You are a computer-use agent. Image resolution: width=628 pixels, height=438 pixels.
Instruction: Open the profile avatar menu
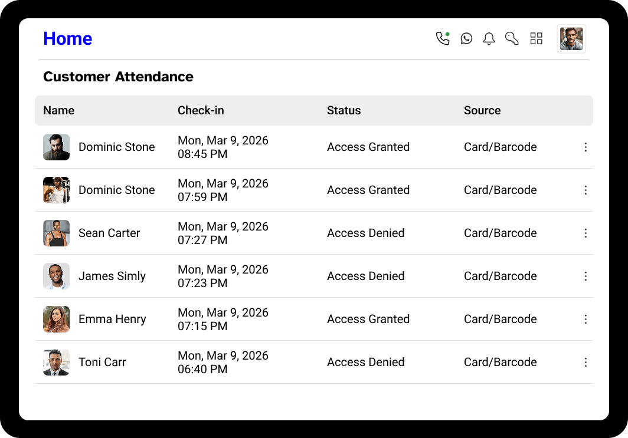(571, 38)
